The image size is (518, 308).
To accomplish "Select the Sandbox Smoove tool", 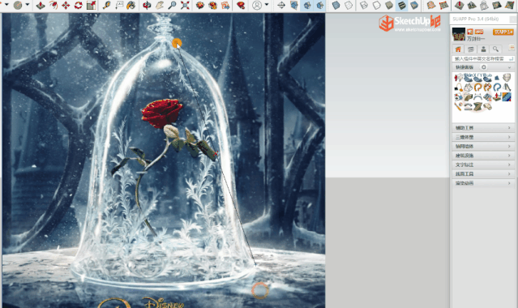I will point(459,6).
